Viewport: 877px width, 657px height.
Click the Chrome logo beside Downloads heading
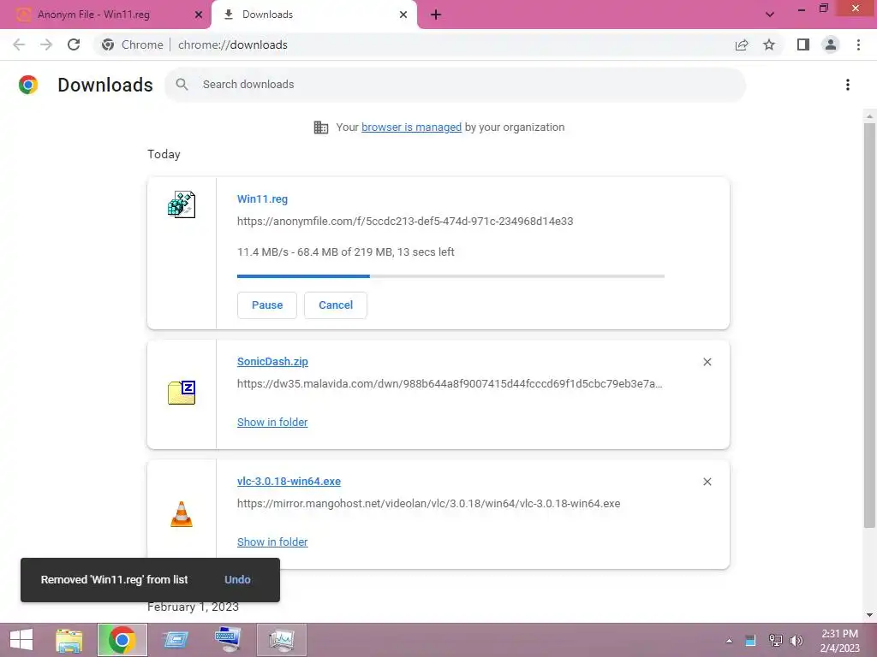[x=28, y=85]
